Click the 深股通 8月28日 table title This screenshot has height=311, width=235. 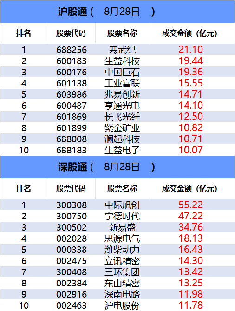point(106,167)
